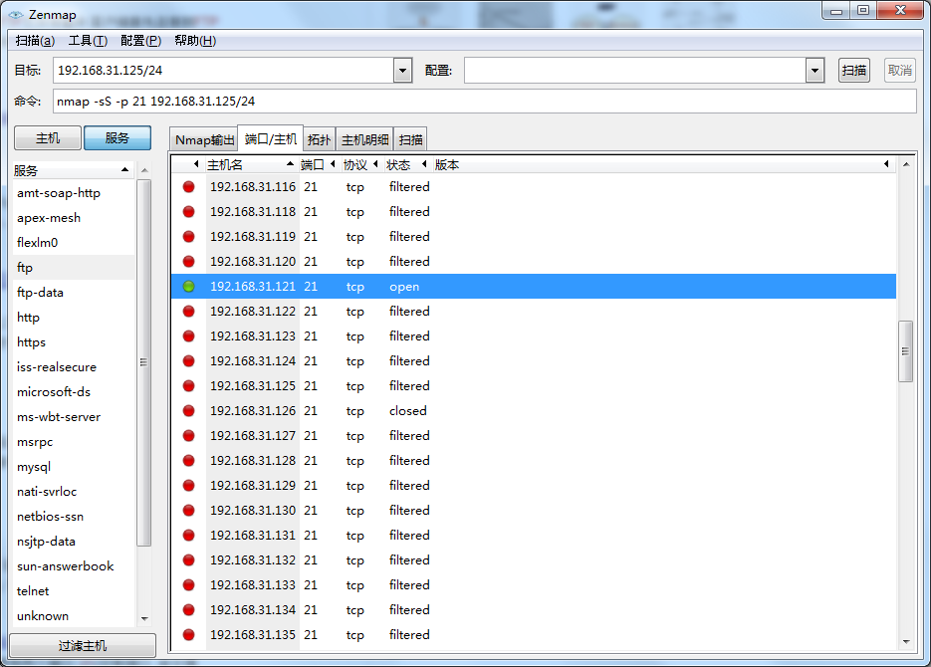Screen dimensions: 931x667
Task: Click the 命令 command input field
Action: coord(485,102)
